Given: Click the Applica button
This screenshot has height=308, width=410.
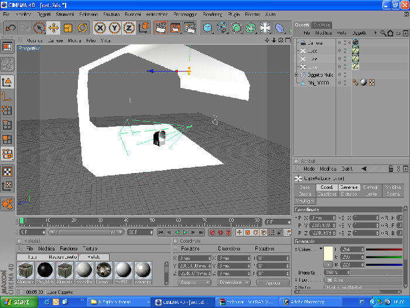Looking at the screenshot, I should (273, 283).
